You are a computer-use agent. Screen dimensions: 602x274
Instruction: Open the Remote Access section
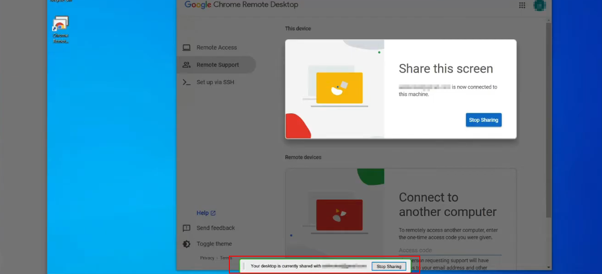point(216,47)
